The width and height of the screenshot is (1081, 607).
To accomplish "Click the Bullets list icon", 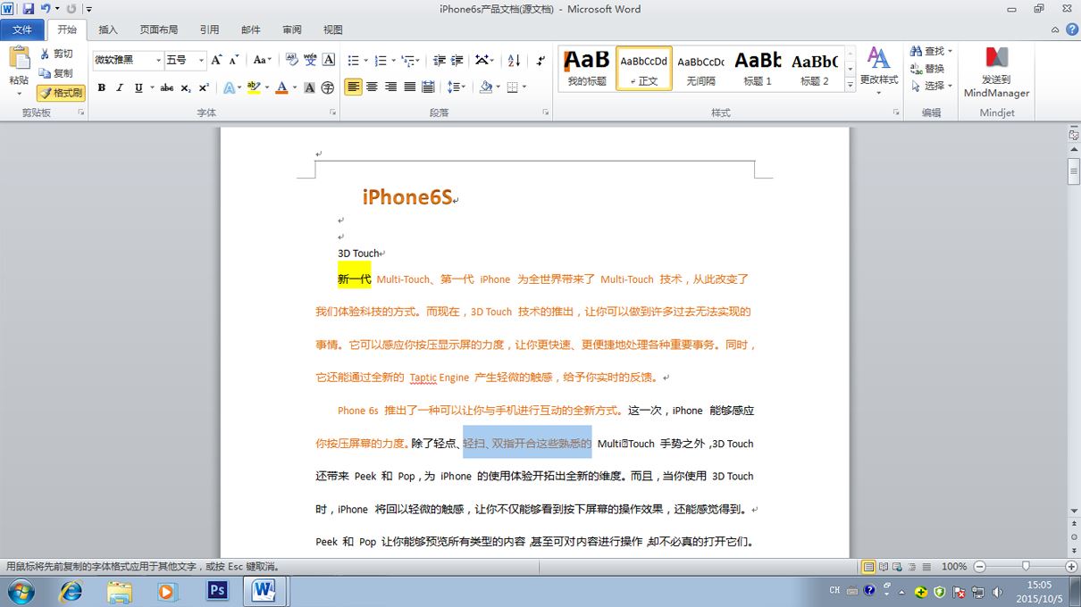I will pyautogui.click(x=353, y=60).
